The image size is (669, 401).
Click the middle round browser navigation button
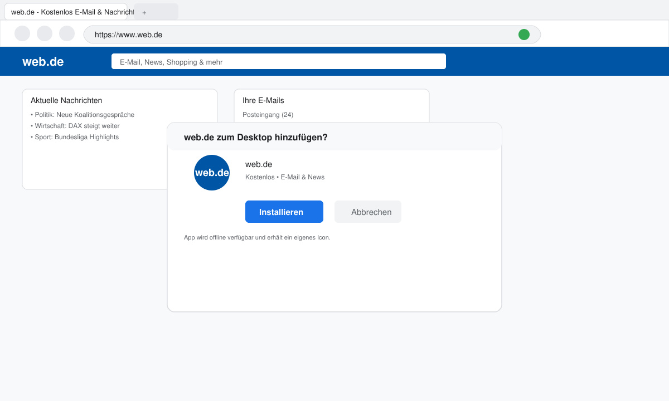click(x=45, y=33)
